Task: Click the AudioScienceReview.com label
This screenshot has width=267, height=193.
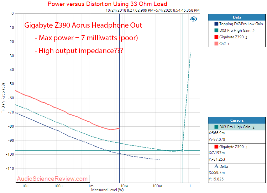Action: click(x=53, y=179)
